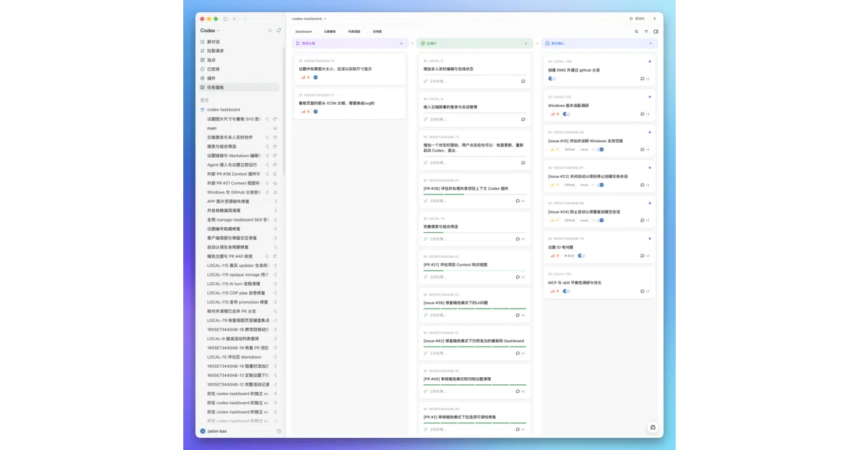The image size is (859, 450).
Task: Add a card with the 等待认领 column plus
Action: point(401,44)
